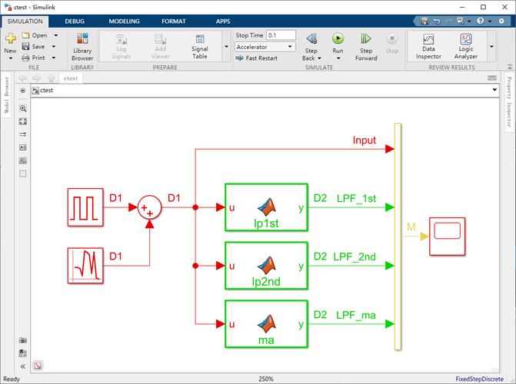Collapse the palette with double chevron
The image size is (516, 384).
click(x=23, y=366)
